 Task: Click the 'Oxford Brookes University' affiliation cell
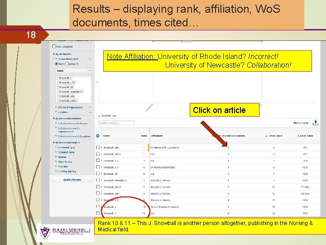click(165, 207)
